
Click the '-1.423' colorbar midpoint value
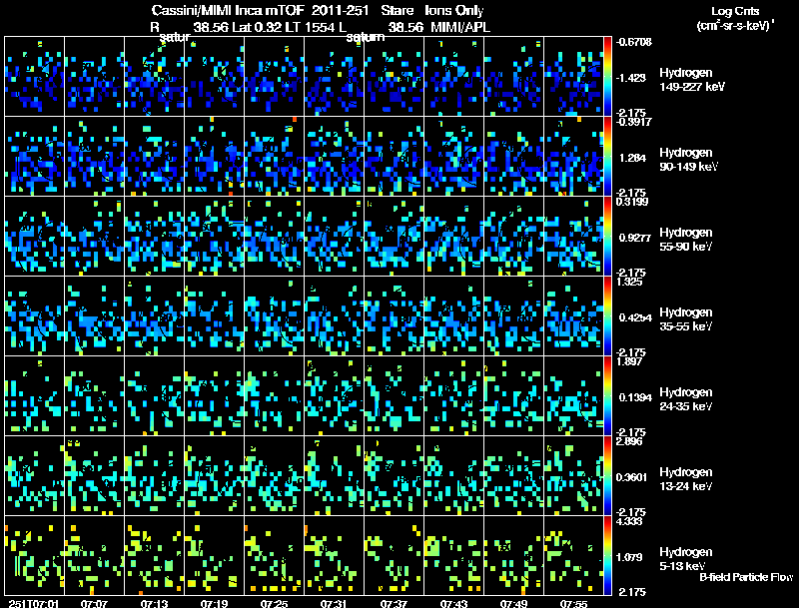click(x=631, y=78)
